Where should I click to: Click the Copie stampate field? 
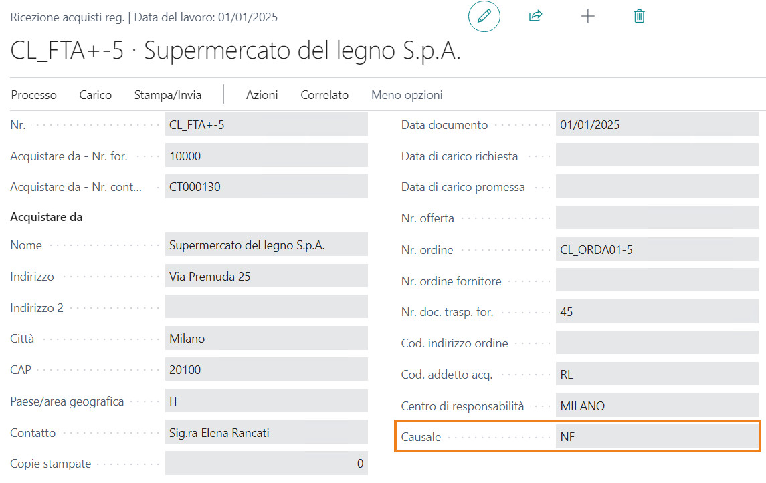tap(266, 464)
